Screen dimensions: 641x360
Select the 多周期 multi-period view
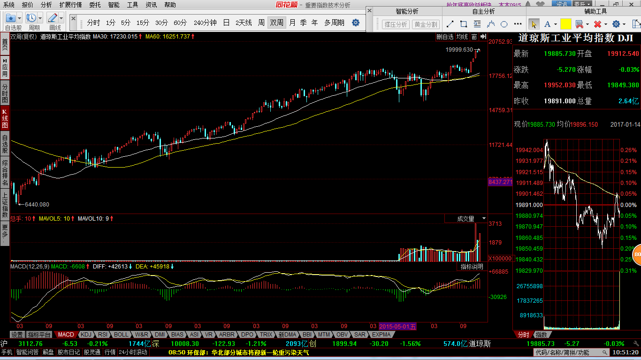pyautogui.click(x=334, y=23)
